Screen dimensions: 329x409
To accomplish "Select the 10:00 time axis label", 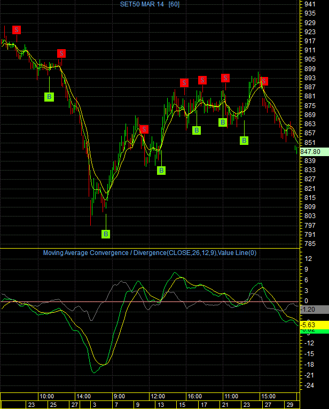I will tap(46, 397).
